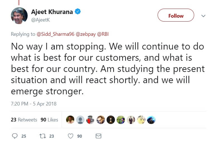Image resolution: width=219 pixels, height=143 pixels.
Task: Follow Ajeet Khurana
Action: [x=176, y=15]
